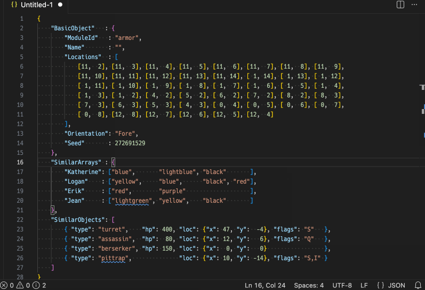Screen dimensions: 425x290
Task: Click the "berserker" type value
Action: 117,248
